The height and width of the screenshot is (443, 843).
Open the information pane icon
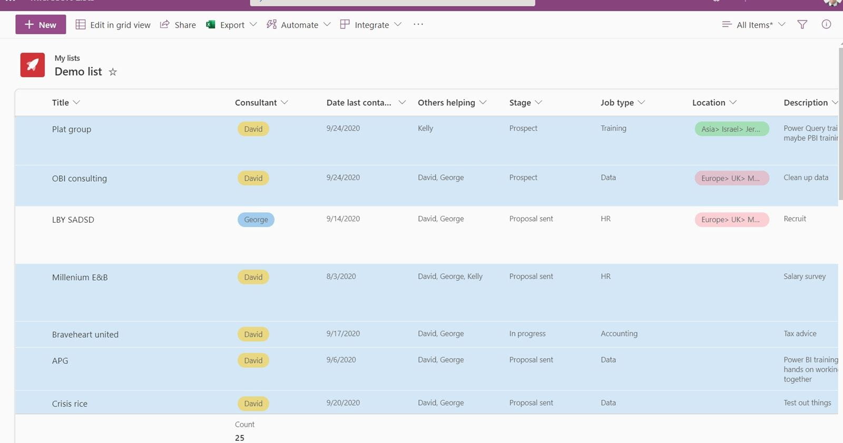click(x=826, y=24)
